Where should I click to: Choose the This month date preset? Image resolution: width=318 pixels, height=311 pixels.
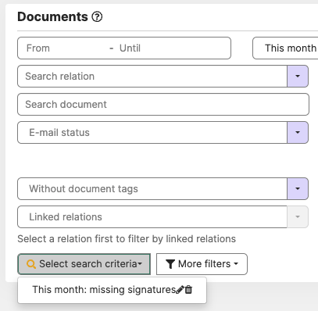pos(285,48)
